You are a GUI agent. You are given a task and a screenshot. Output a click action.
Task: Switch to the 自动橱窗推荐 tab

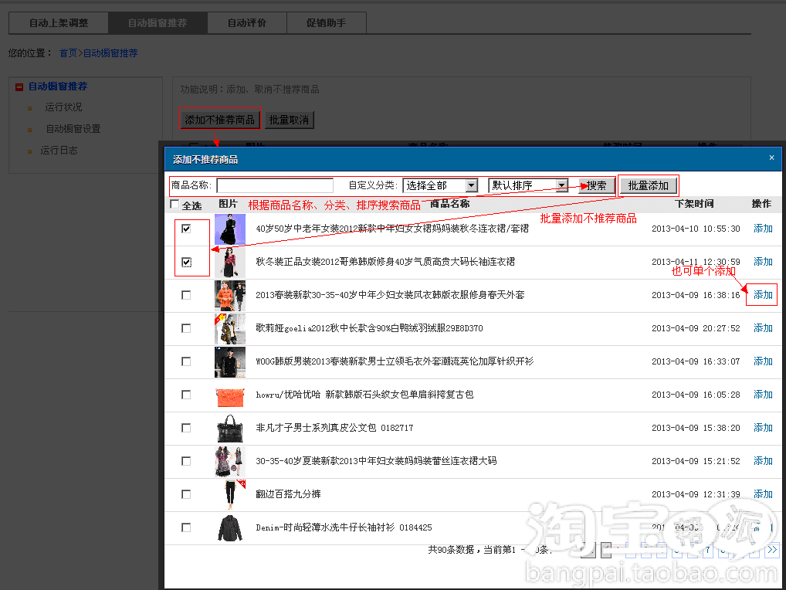coord(158,23)
